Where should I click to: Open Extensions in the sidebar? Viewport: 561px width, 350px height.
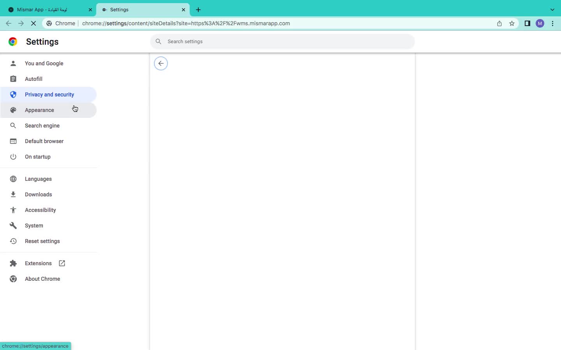click(38, 263)
